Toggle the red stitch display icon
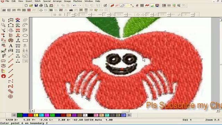This screenshot has height=125, width=222. coord(112,6)
